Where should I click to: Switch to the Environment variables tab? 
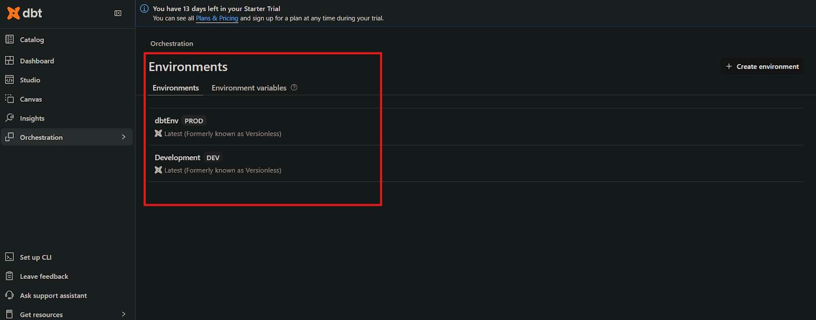point(249,88)
